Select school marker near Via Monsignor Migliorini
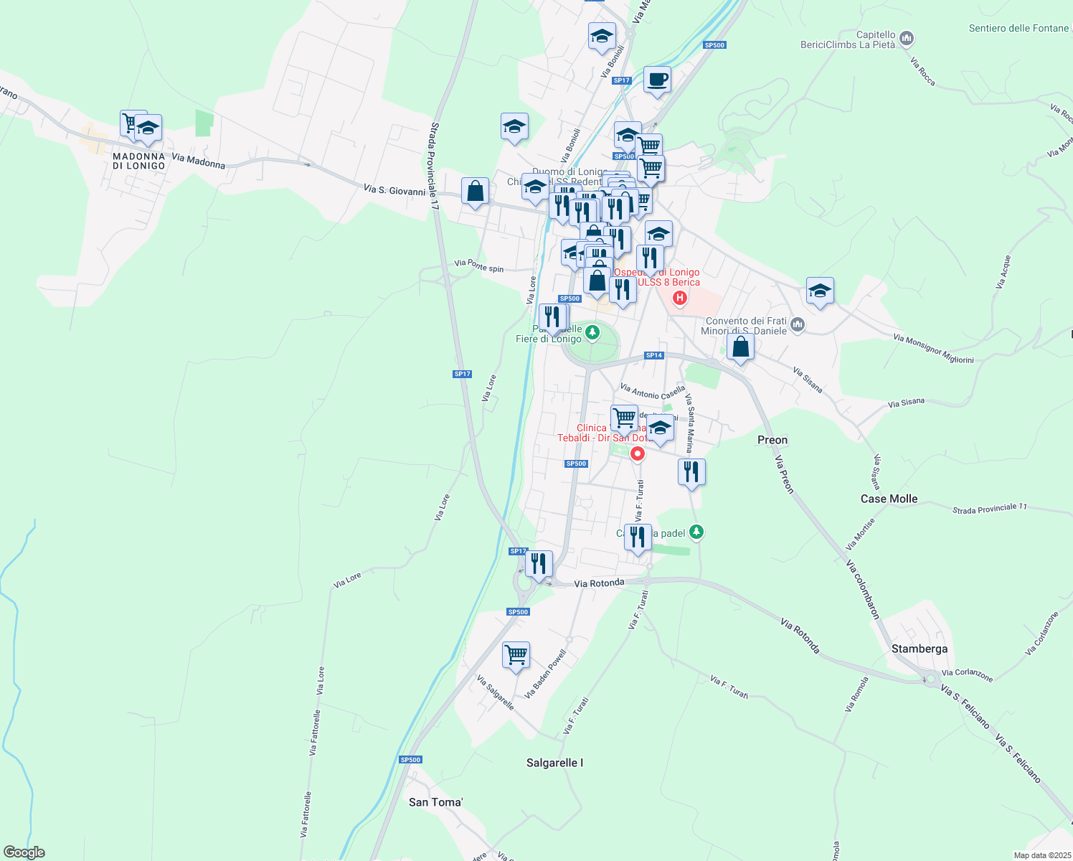This screenshot has width=1073, height=861. (x=819, y=291)
